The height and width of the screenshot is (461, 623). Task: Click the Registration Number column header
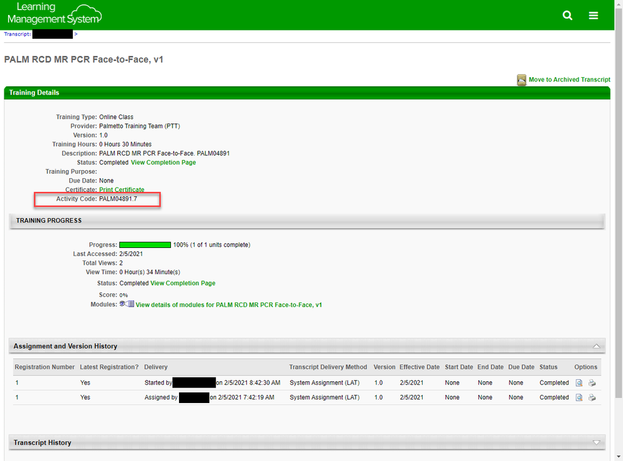click(44, 367)
